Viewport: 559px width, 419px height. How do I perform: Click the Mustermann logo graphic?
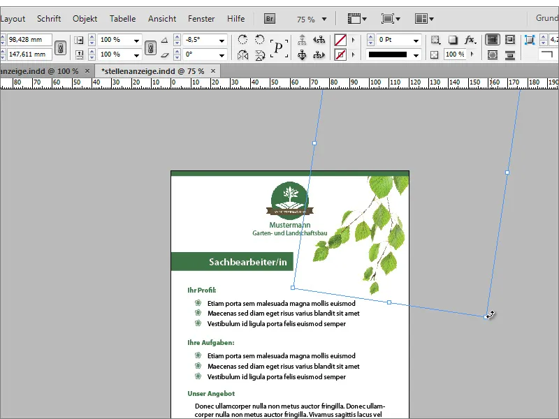[x=289, y=200]
